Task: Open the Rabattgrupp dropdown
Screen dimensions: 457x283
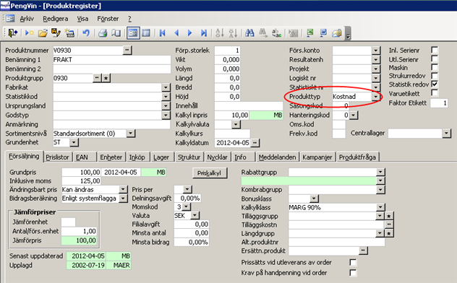Action: coord(380,172)
